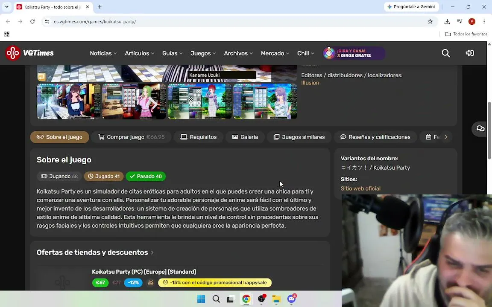The width and height of the screenshot is (492, 307).
Task: Expand the Archivos menu
Action: click(238, 53)
